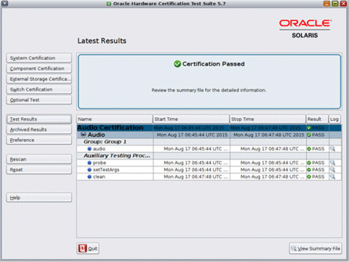Click the green Certification Passed checkmark icon

tap(177, 64)
